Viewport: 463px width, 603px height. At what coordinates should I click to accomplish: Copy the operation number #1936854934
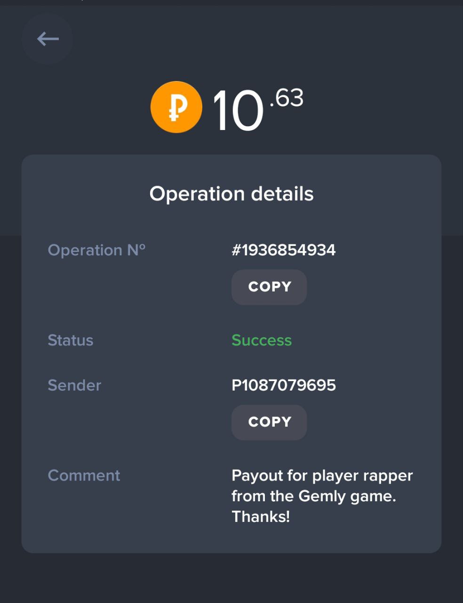pyautogui.click(x=269, y=287)
